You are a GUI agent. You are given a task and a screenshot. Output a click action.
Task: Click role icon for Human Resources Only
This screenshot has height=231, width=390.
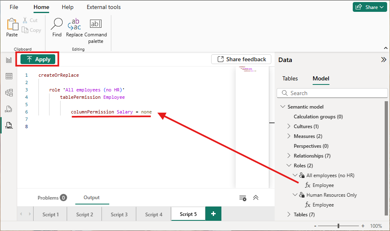pos(302,195)
